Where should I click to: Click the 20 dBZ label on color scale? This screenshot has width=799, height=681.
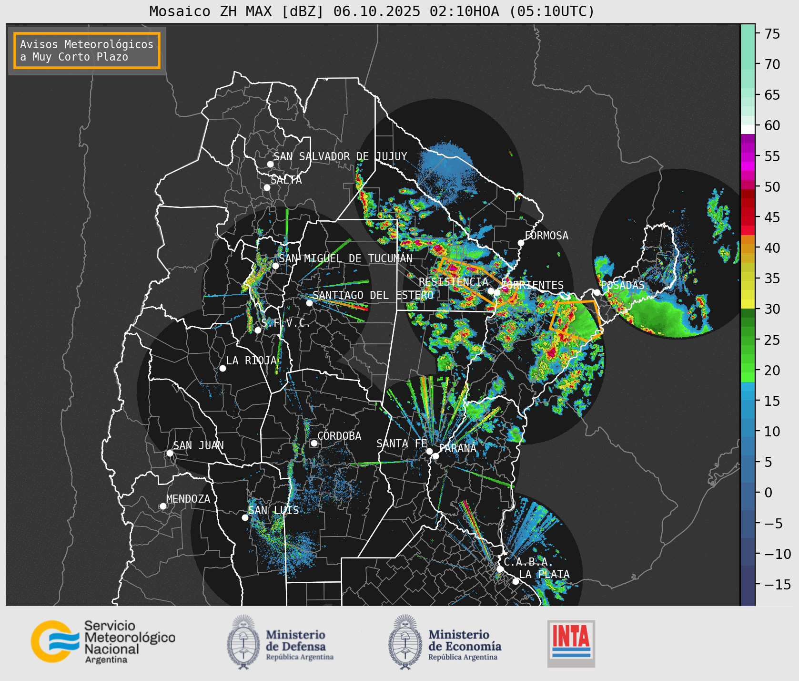(x=772, y=371)
